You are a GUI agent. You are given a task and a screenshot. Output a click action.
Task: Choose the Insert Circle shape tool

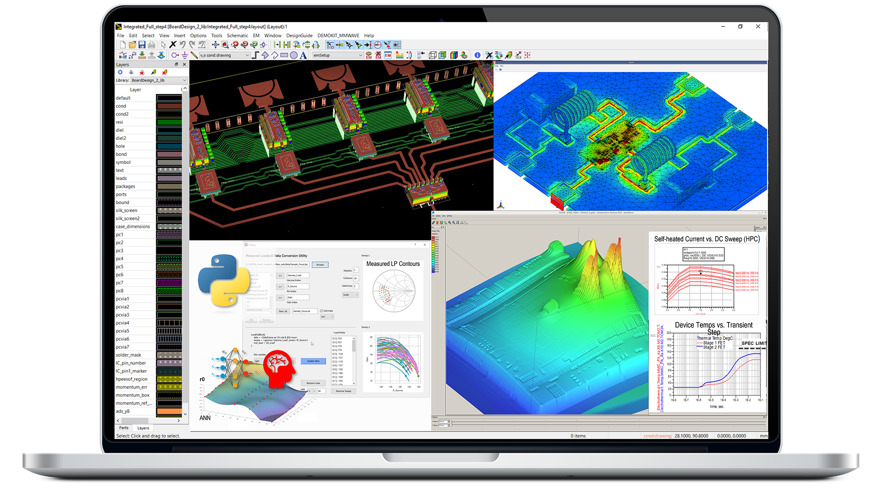pyautogui.click(x=294, y=55)
